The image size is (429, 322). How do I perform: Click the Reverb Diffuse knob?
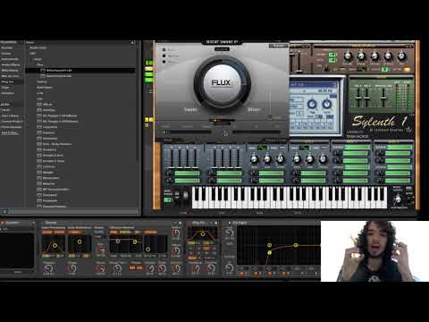point(176,250)
